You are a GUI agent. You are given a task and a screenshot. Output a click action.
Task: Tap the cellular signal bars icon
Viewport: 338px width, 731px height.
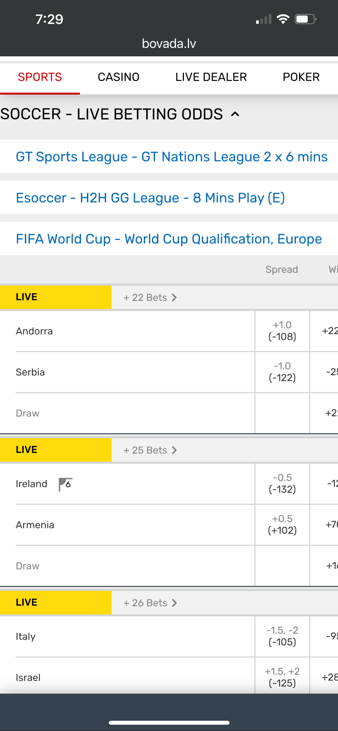[264, 19]
